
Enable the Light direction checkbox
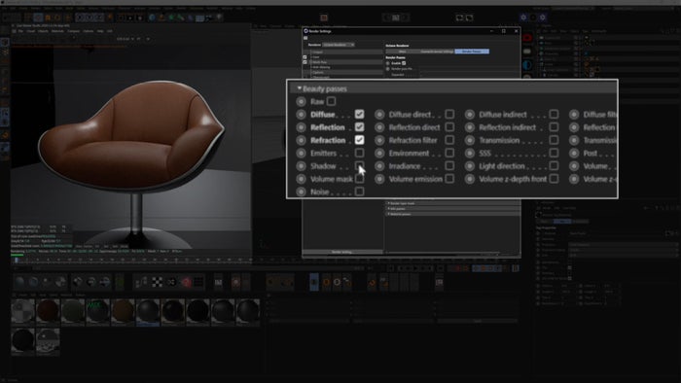(554, 165)
